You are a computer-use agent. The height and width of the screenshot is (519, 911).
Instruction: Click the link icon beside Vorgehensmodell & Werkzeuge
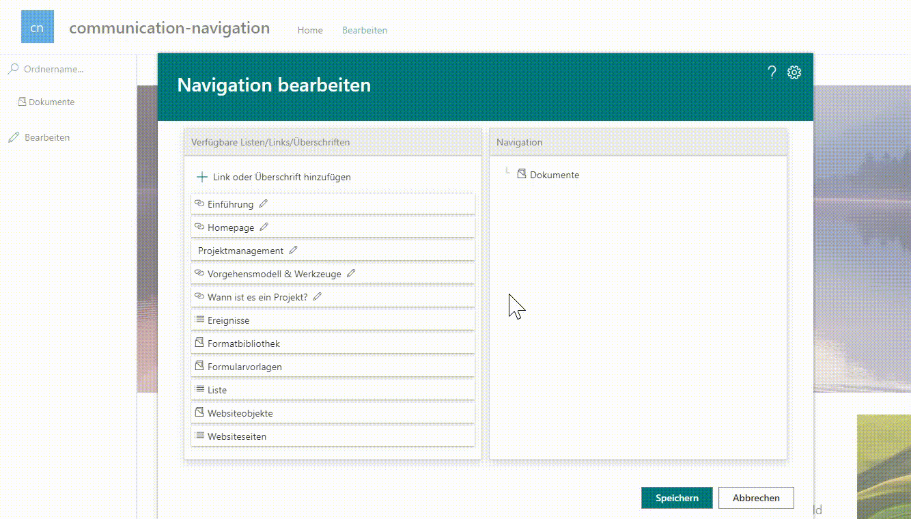[x=199, y=273]
